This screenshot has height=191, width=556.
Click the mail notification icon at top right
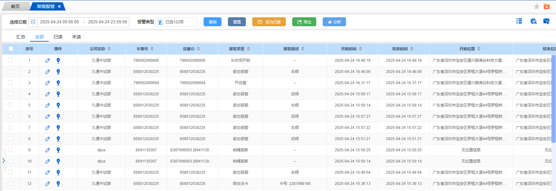point(546,21)
